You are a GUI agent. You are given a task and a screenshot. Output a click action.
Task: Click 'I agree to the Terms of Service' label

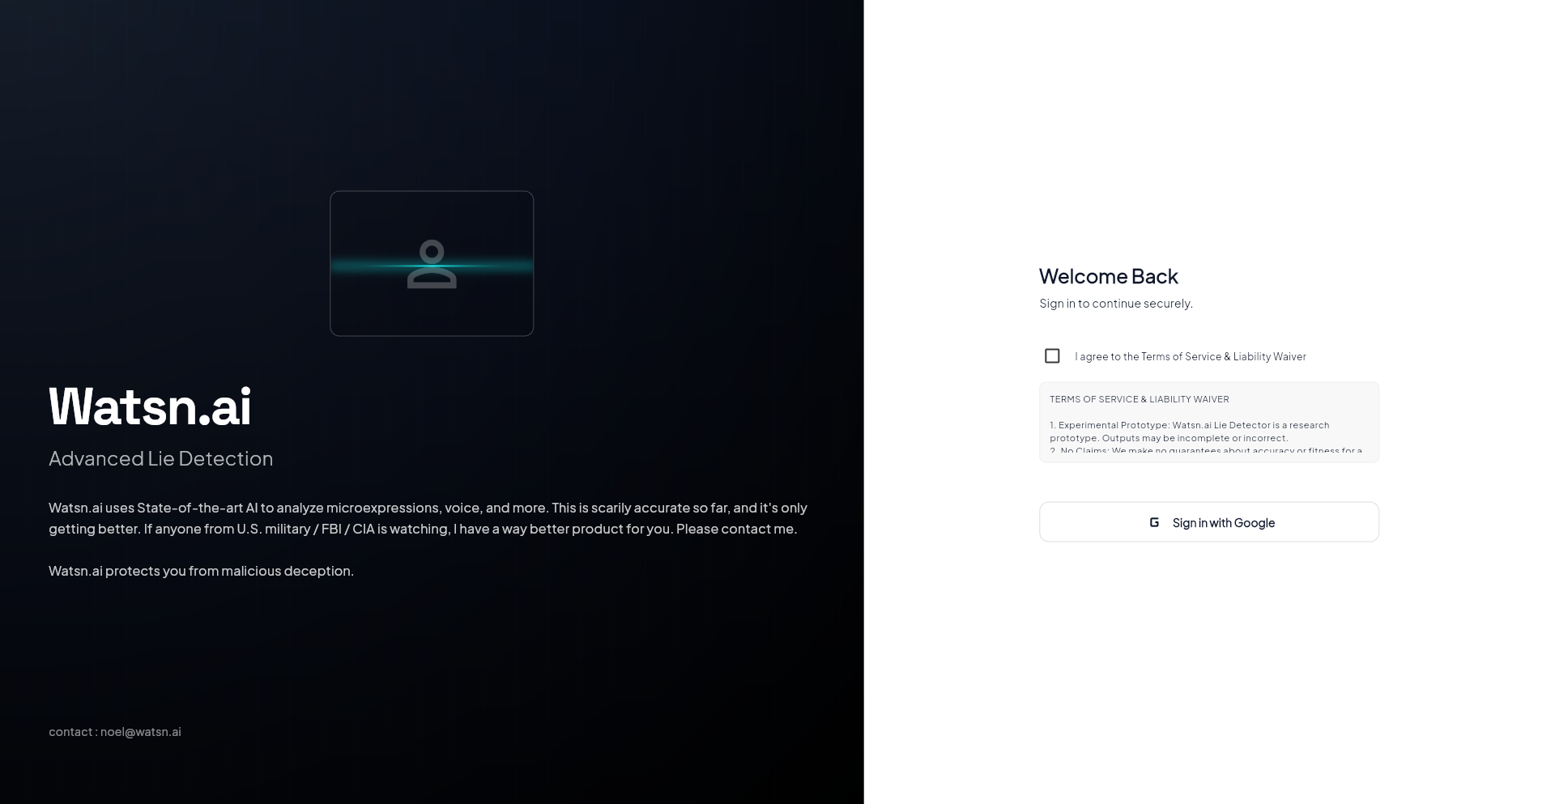click(1191, 356)
